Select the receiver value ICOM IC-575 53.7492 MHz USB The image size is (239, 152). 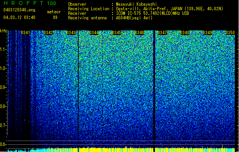(x=152, y=13)
